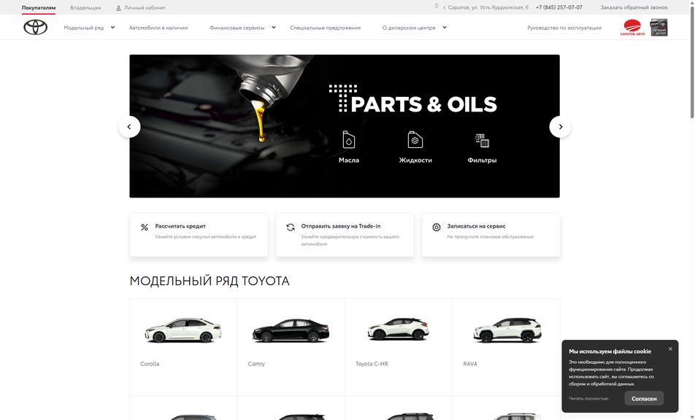
Task: Click Заказать обратный звонок
Action: pyautogui.click(x=634, y=7)
